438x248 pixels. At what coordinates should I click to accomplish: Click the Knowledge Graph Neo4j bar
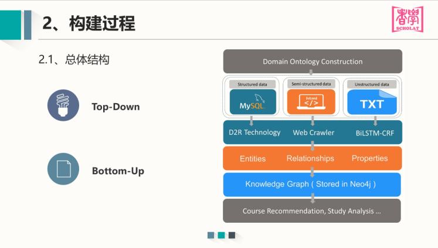click(x=312, y=185)
